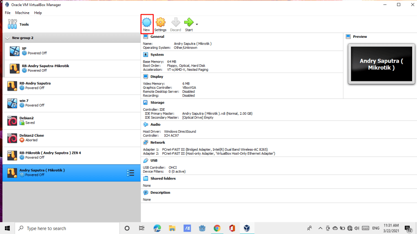
Task: Click the Discard toolbar icon
Action: pyautogui.click(x=176, y=22)
